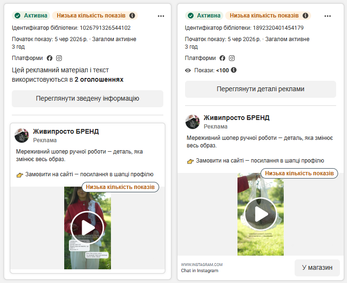Play video with lace shopper bag
Screen dimensions: 347x283
(261, 214)
